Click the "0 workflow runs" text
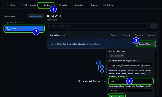The width and height of the screenshot is (162, 97). point(57,35)
